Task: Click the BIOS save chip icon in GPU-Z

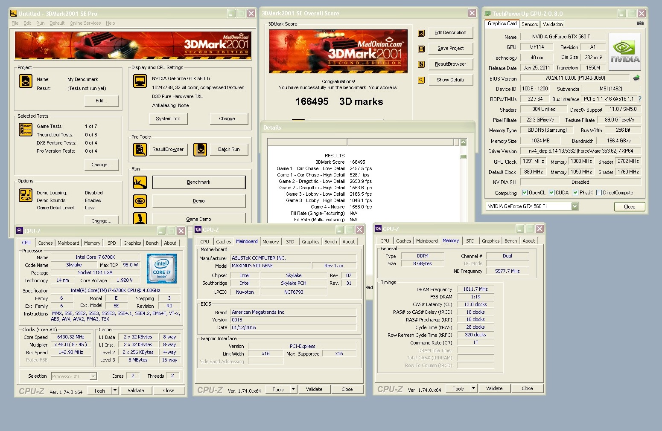Action: coord(636,78)
